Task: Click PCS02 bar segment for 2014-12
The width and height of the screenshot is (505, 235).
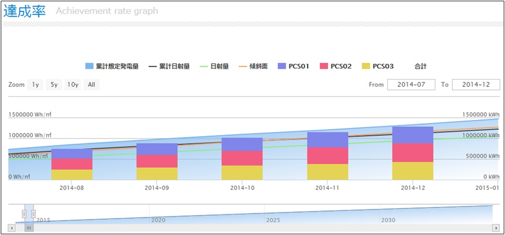Action: point(413,153)
